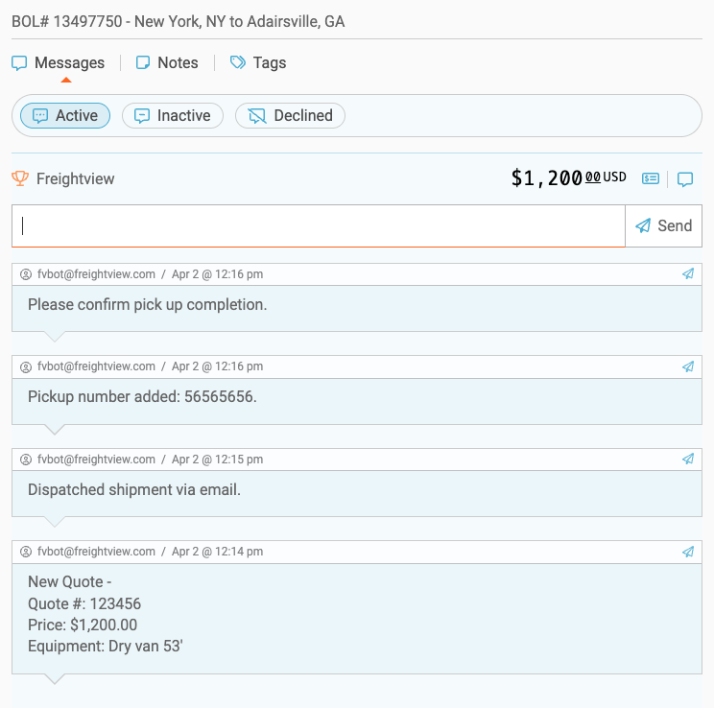Viewport: 714px width, 708px height.
Task: Click the Freightview trophy icon
Action: 20,178
